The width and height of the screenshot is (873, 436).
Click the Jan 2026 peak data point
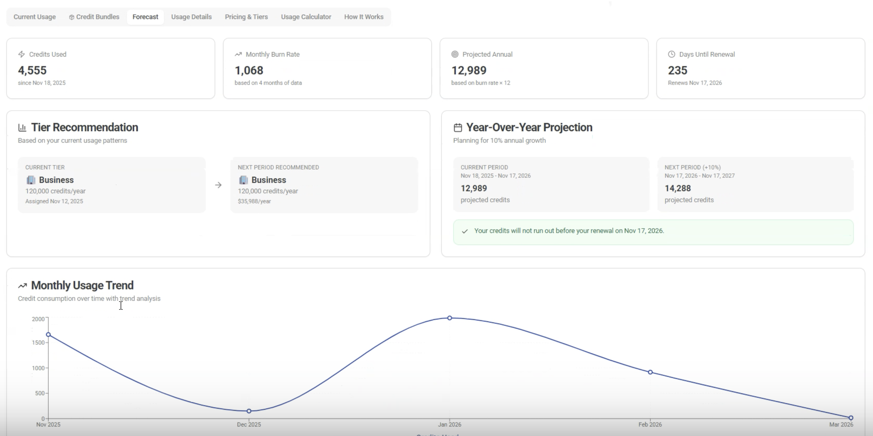(x=449, y=318)
